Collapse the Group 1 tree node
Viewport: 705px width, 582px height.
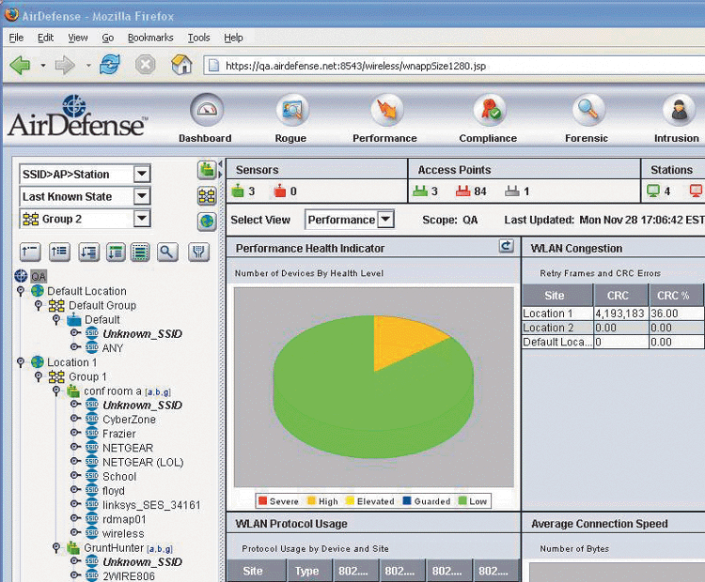coord(39,376)
